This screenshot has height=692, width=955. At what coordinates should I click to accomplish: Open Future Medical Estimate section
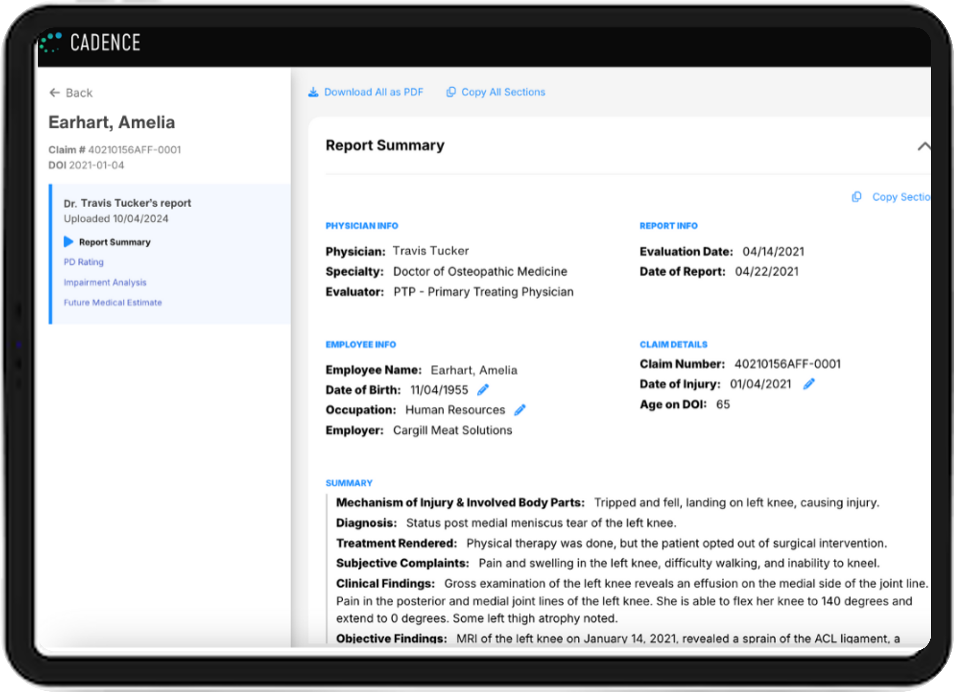pos(112,302)
